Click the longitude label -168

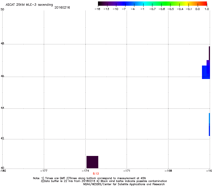pos(168,171)
